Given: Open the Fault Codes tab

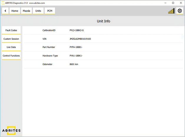Looking at the screenshot, I should [x=11, y=30].
